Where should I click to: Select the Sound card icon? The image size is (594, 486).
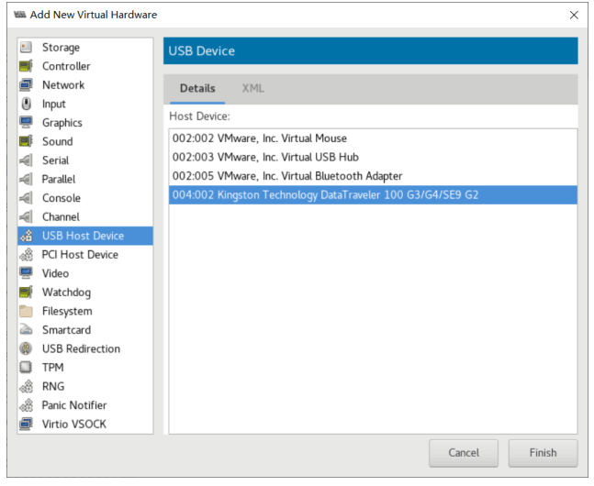(x=26, y=142)
